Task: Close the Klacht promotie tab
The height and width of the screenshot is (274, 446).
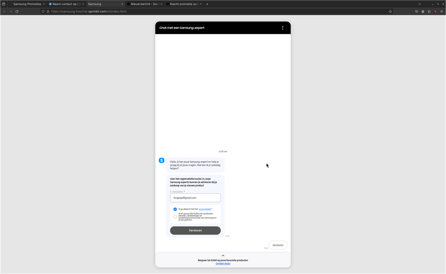Action: (200, 4)
